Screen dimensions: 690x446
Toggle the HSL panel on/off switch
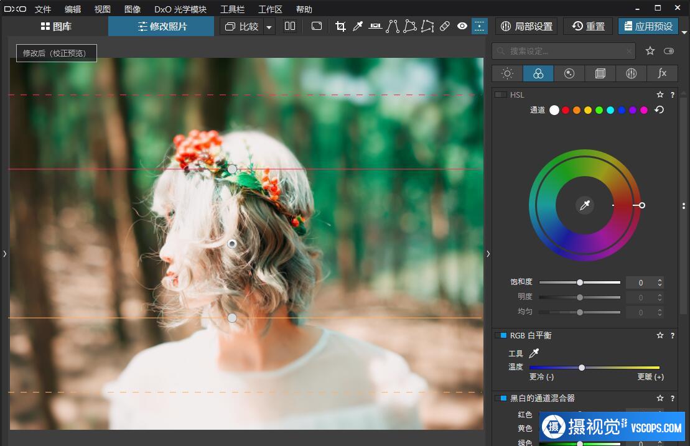(500, 95)
